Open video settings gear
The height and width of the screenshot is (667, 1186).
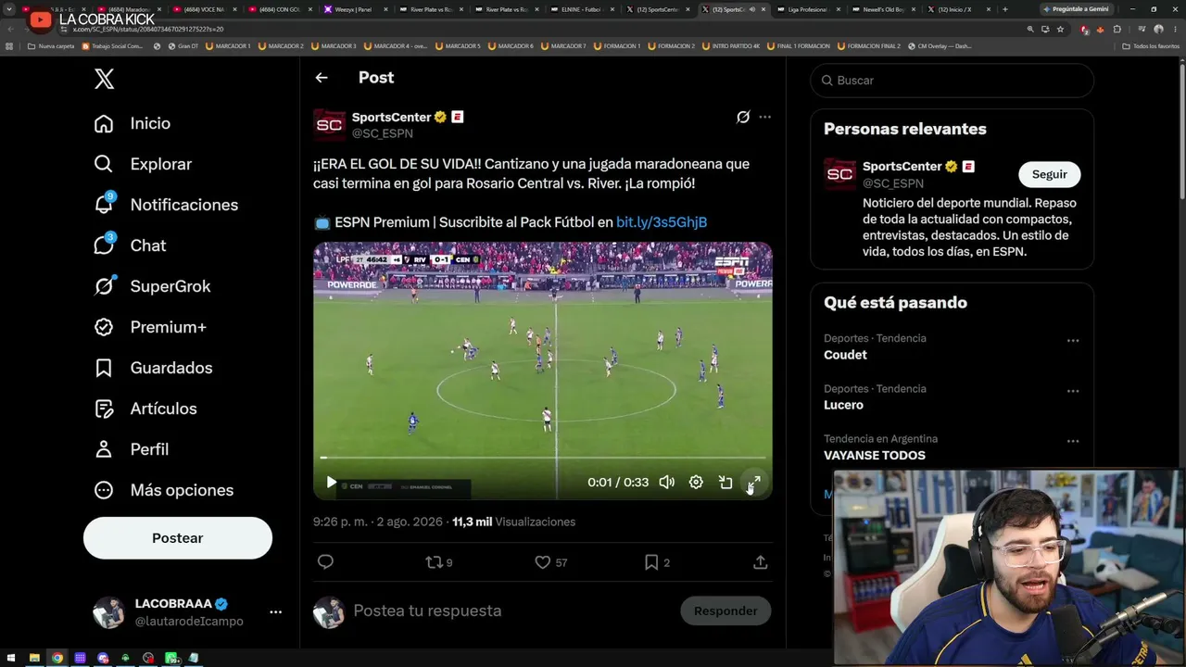point(696,483)
